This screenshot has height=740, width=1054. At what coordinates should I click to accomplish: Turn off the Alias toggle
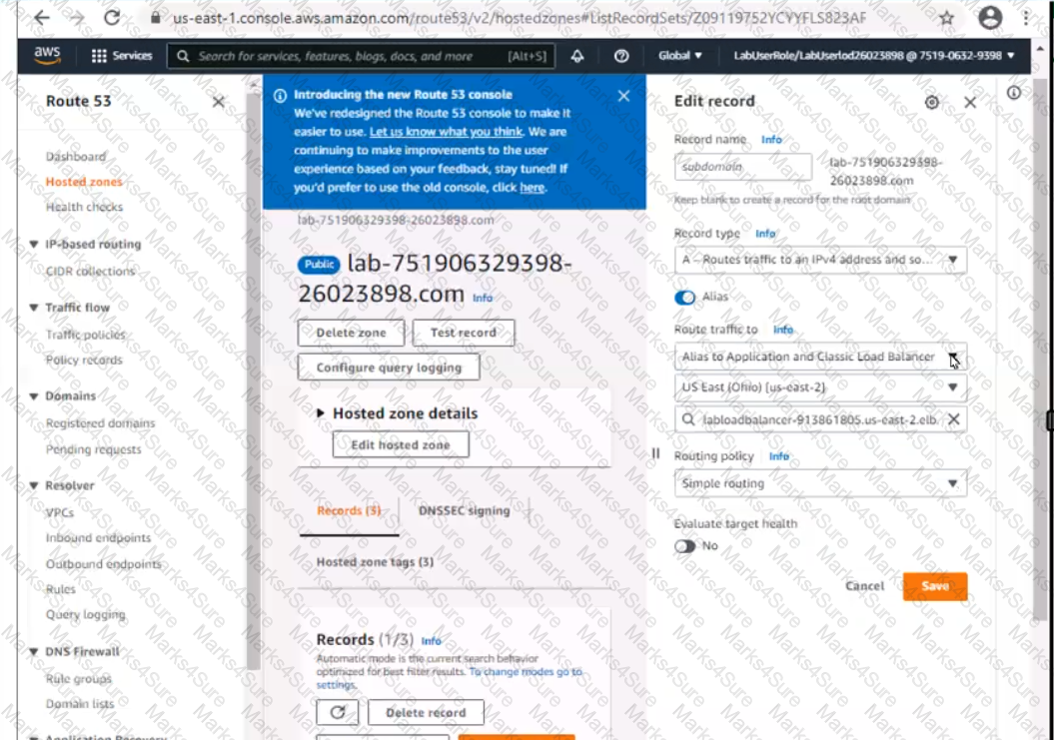click(x=685, y=298)
